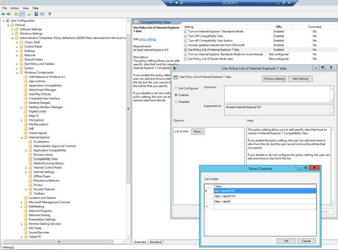Image resolution: width=338 pixels, height=250 pixels.
Task: Select the Disabled radio button
Action: (x=176, y=102)
